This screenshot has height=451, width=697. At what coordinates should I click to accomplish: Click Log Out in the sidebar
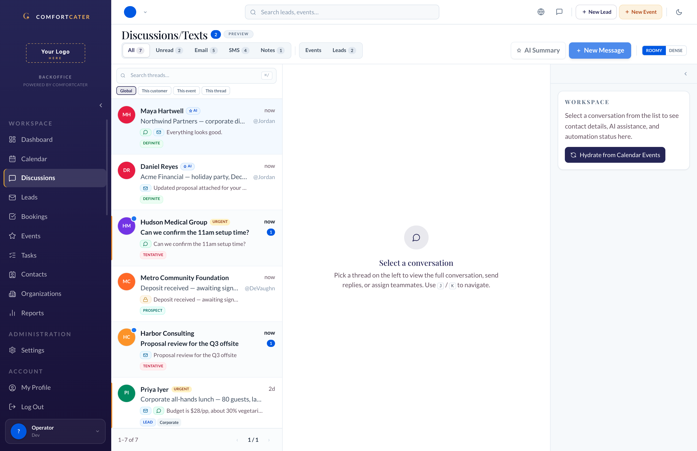click(x=55, y=407)
